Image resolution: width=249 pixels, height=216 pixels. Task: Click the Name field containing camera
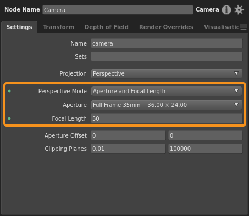pos(167,43)
